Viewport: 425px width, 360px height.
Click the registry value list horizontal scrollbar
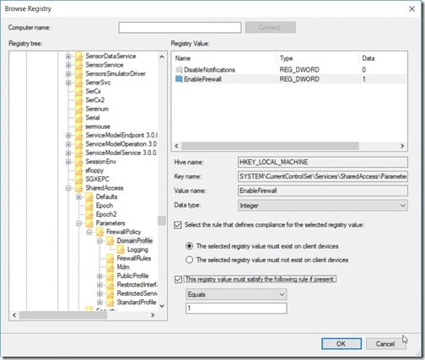[270, 146]
